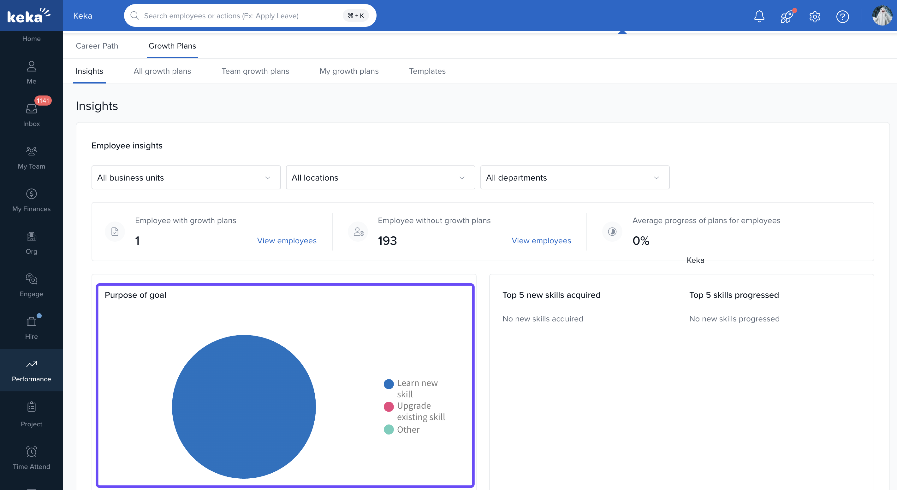Open the notifications bell icon
This screenshot has width=897, height=490.
759,16
